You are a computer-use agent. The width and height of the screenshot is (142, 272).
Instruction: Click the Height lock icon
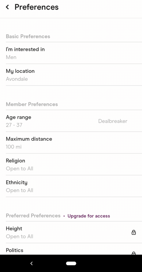[134, 232]
